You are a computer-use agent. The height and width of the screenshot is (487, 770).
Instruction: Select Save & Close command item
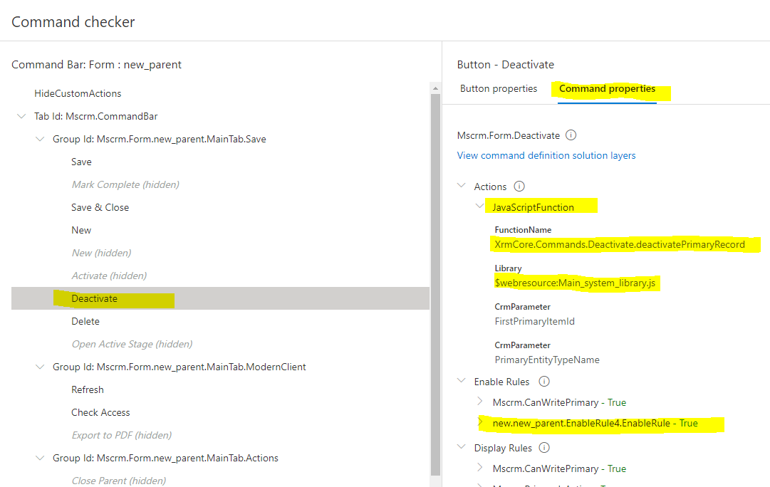coord(100,207)
